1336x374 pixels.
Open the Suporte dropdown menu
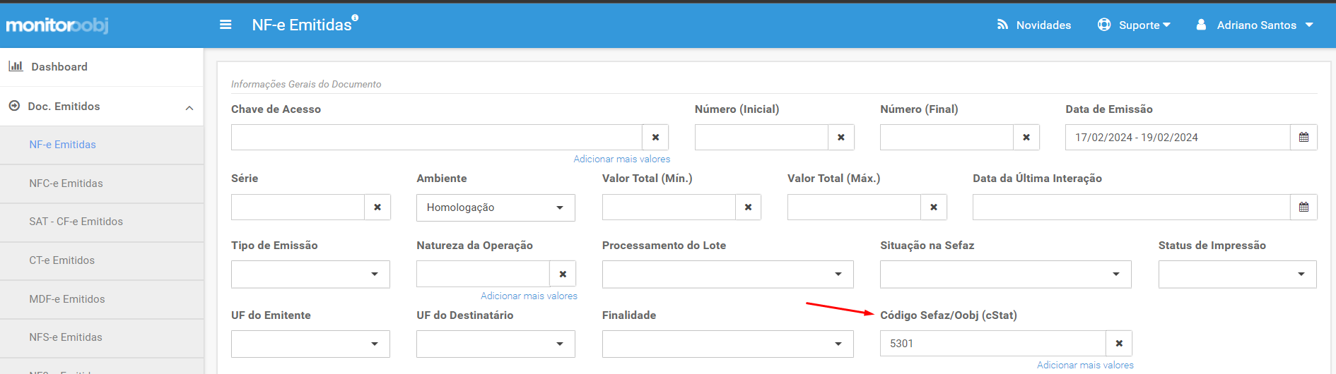tap(1134, 25)
